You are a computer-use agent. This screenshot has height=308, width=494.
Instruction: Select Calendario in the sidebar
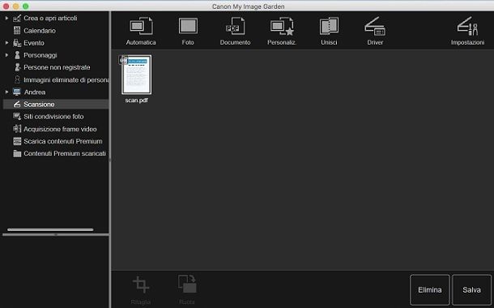tap(40, 31)
